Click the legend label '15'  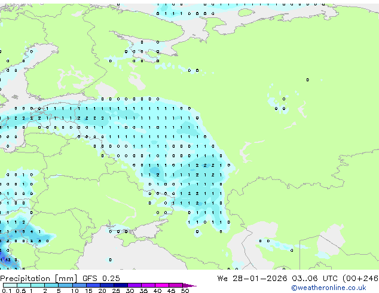click(x=88, y=291)
